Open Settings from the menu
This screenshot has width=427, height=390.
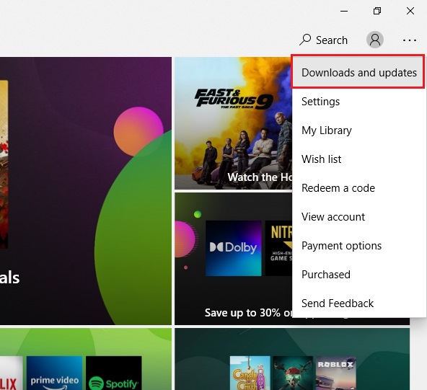[358, 102]
